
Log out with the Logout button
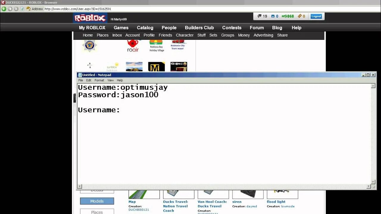click(x=316, y=16)
